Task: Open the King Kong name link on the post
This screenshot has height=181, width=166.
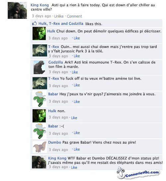Action: click(40, 5)
